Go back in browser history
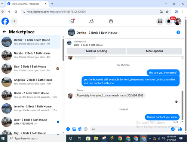The image size is (187, 142). [3, 12]
